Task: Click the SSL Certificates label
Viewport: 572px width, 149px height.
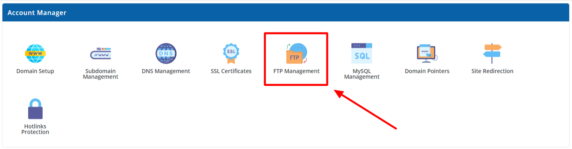Action: pyautogui.click(x=231, y=71)
